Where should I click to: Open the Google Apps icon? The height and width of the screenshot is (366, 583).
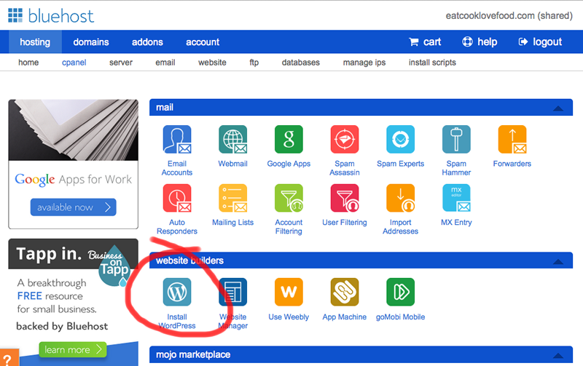pos(289,140)
